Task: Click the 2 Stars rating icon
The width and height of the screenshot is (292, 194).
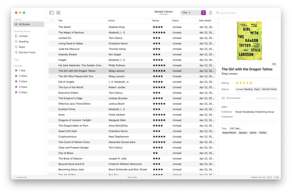Action: coord(16,76)
